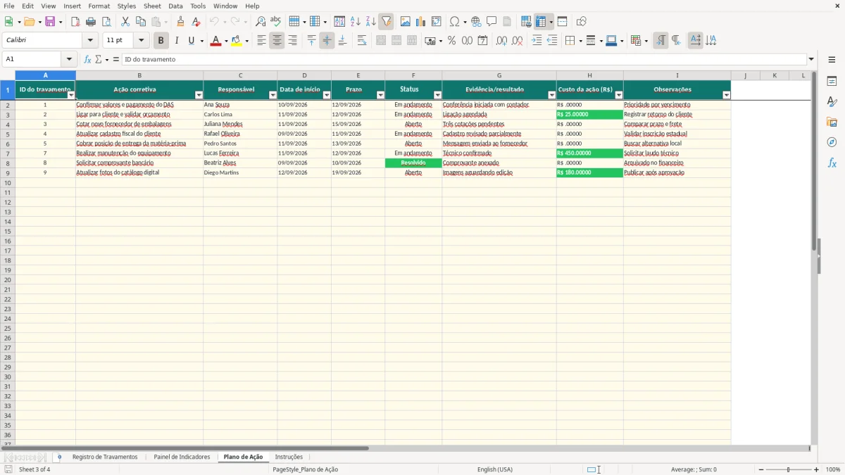Viewport: 845px width, 475px height.
Task: Click the Save document icon
Action: (x=51, y=22)
